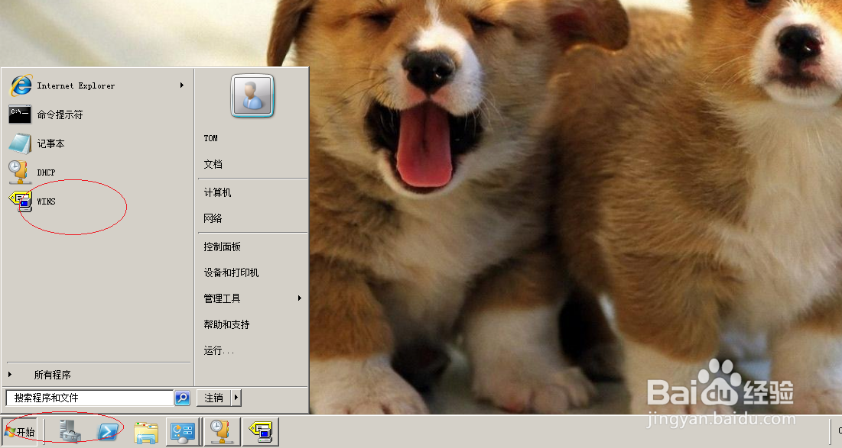Switch to the DHCP taskbar window

[221, 432]
